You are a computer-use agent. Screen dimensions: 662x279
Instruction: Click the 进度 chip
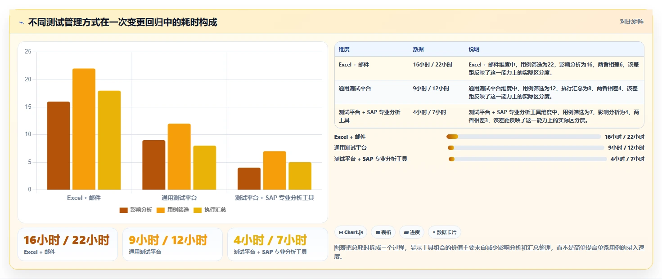412,232
